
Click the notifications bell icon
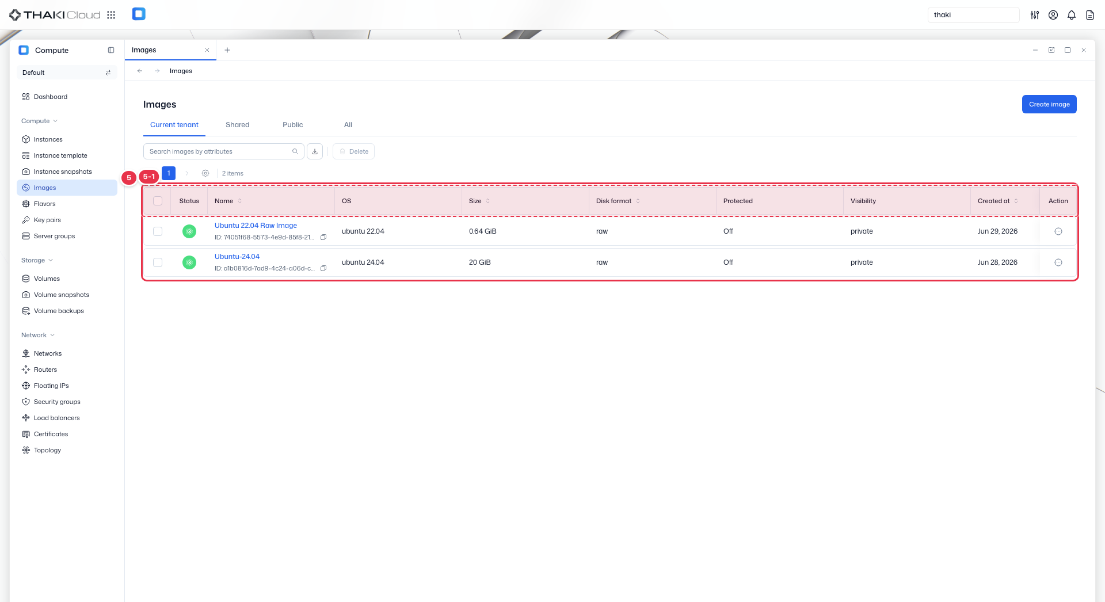tap(1072, 15)
